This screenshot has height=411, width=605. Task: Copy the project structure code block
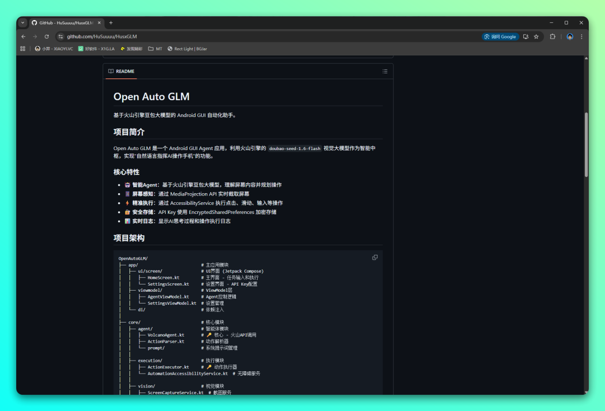(375, 258)
